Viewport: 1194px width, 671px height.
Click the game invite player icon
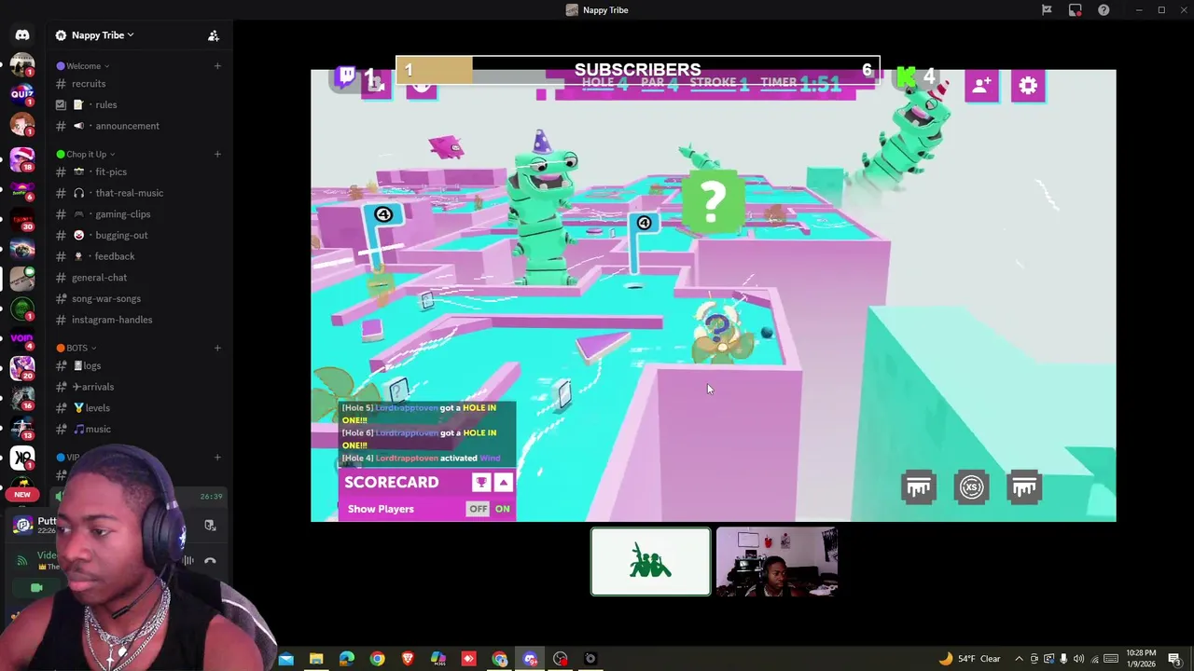(981, 86)
